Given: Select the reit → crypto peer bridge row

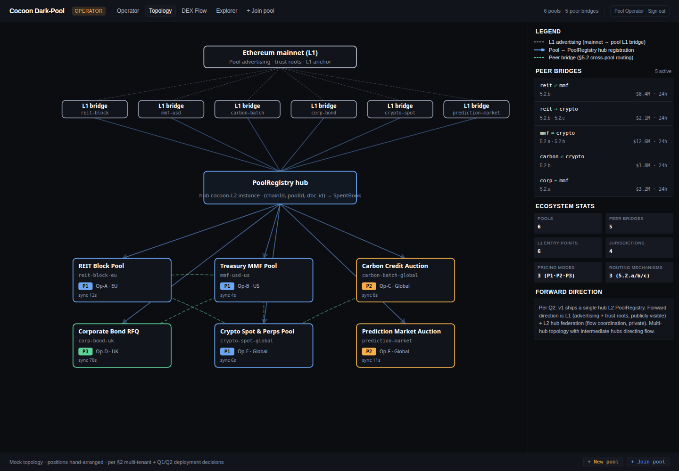Looking at the screenshot, I should click(603, 114).
